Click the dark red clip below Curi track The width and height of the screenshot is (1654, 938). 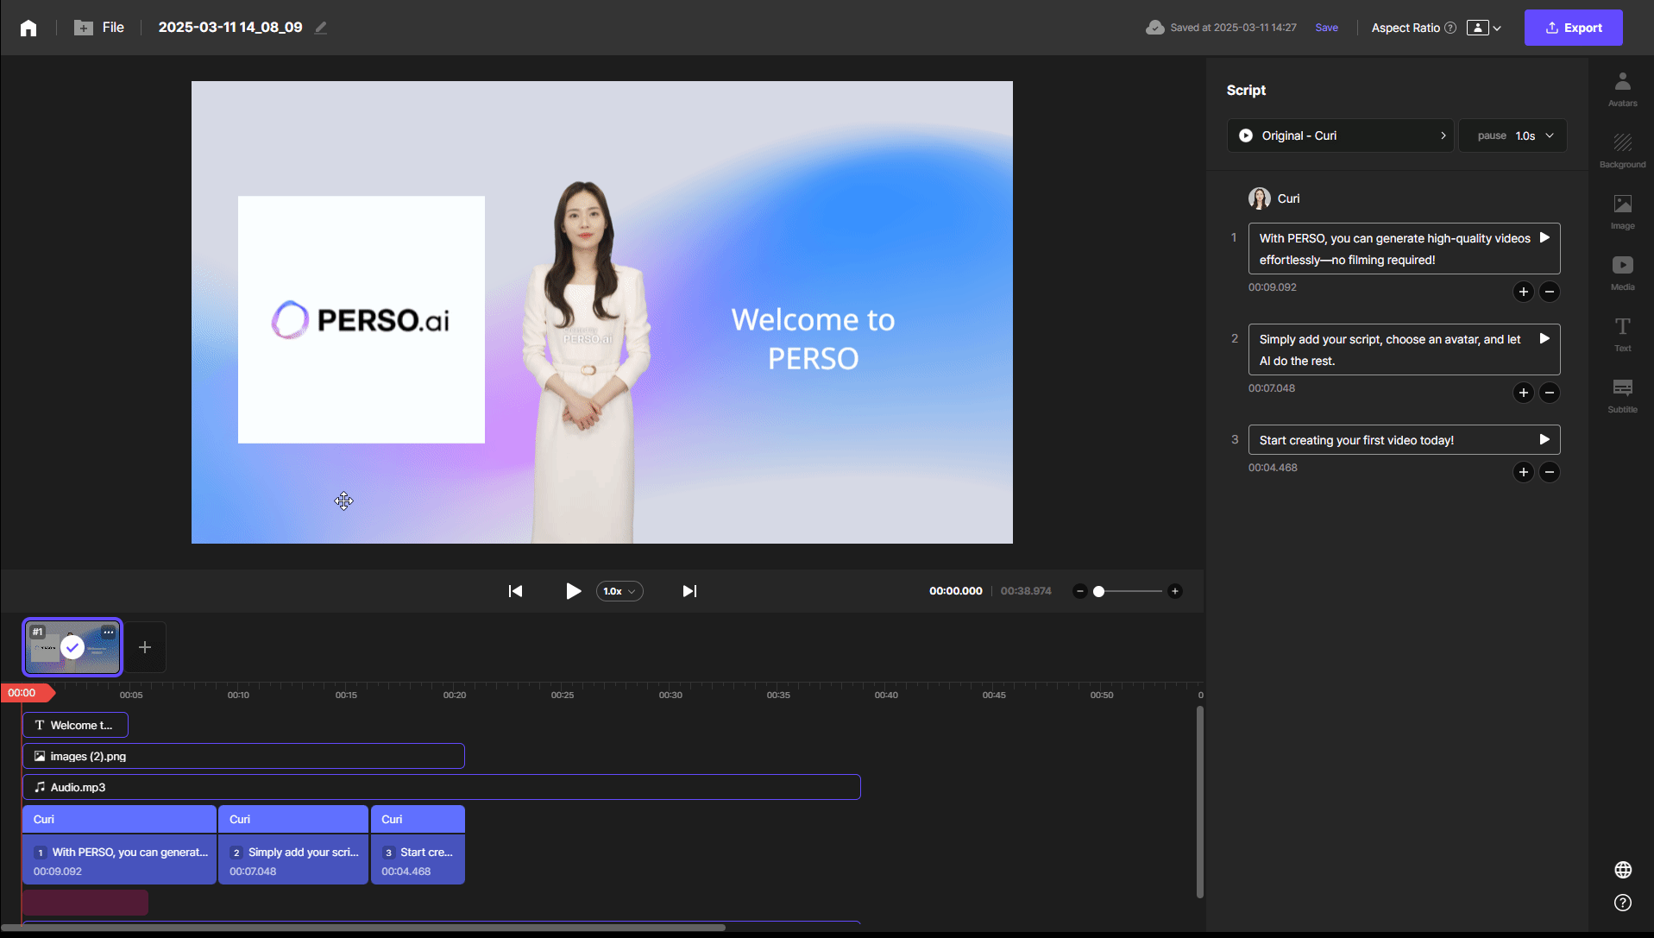[x=85, y=903]
